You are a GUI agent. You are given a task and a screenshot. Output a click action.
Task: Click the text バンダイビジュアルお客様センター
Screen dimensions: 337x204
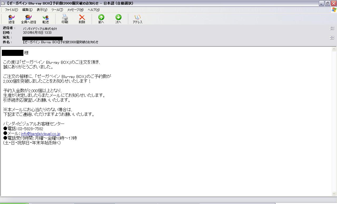(x=34, y=124)
